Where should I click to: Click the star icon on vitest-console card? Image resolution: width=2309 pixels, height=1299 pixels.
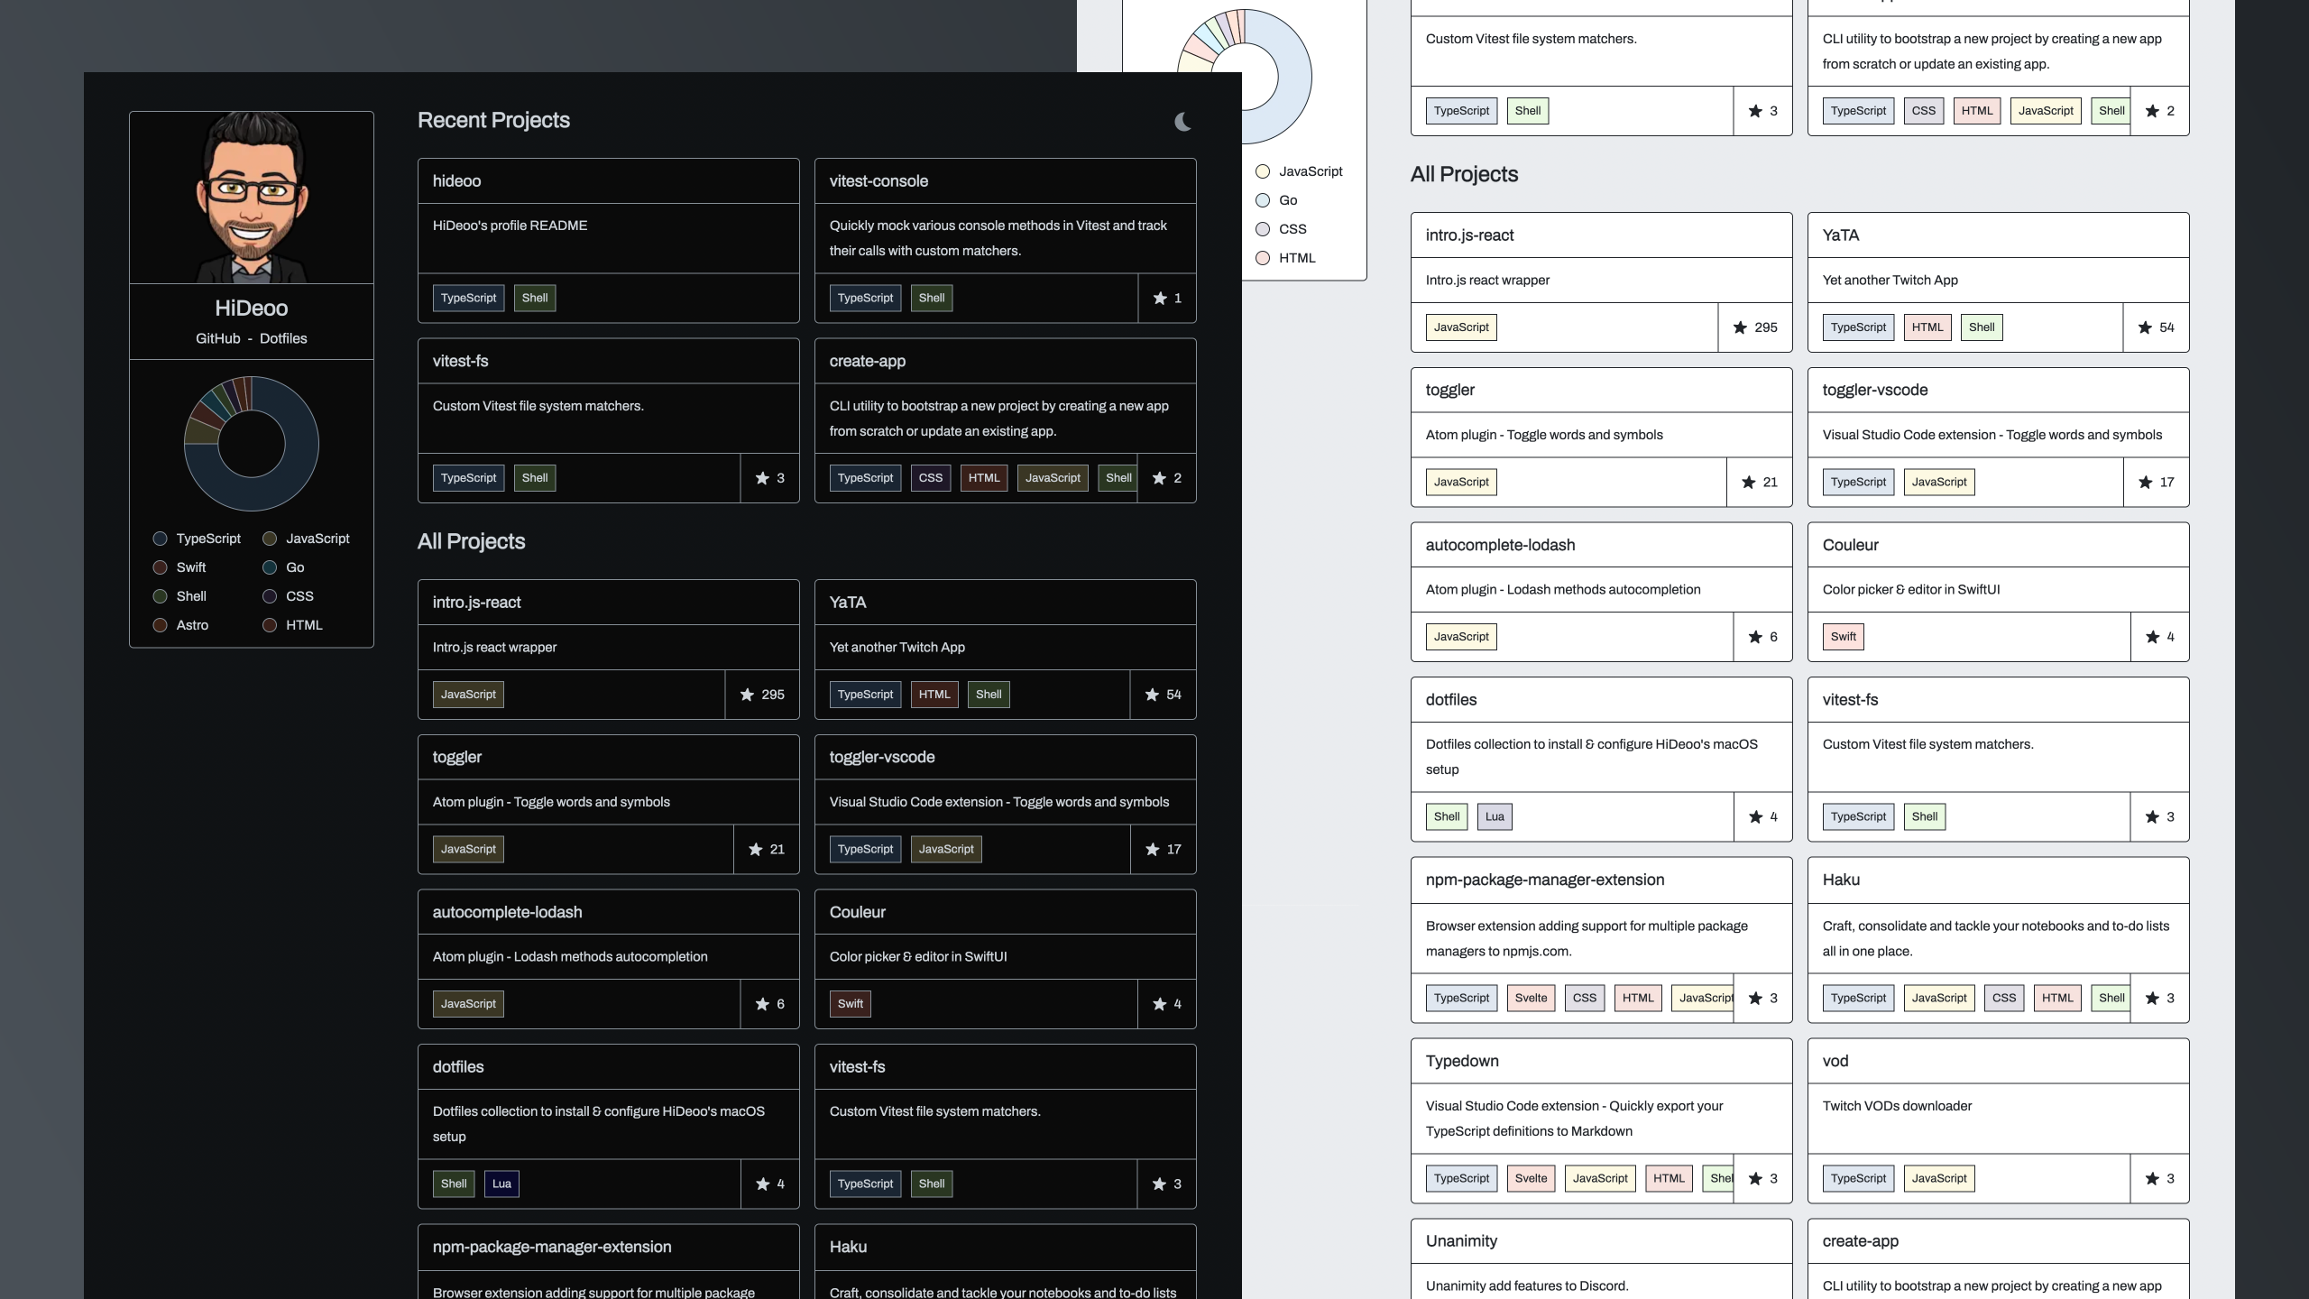1159,298
